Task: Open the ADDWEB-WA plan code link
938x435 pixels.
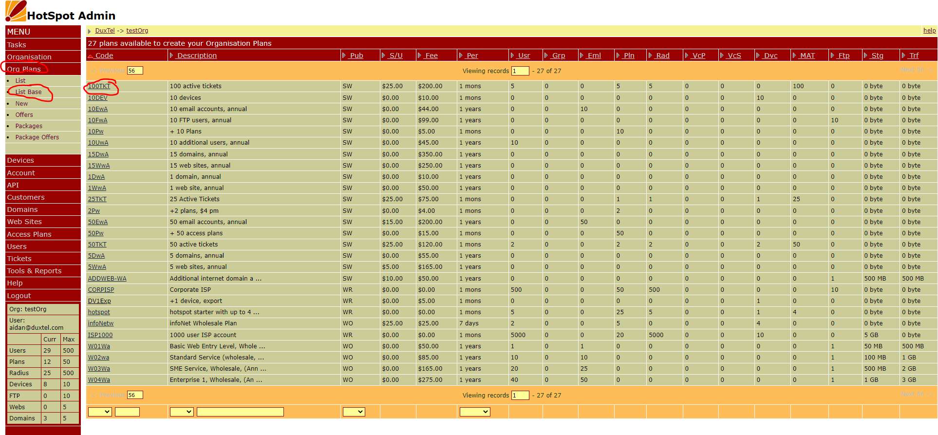Action: (107, 279)
